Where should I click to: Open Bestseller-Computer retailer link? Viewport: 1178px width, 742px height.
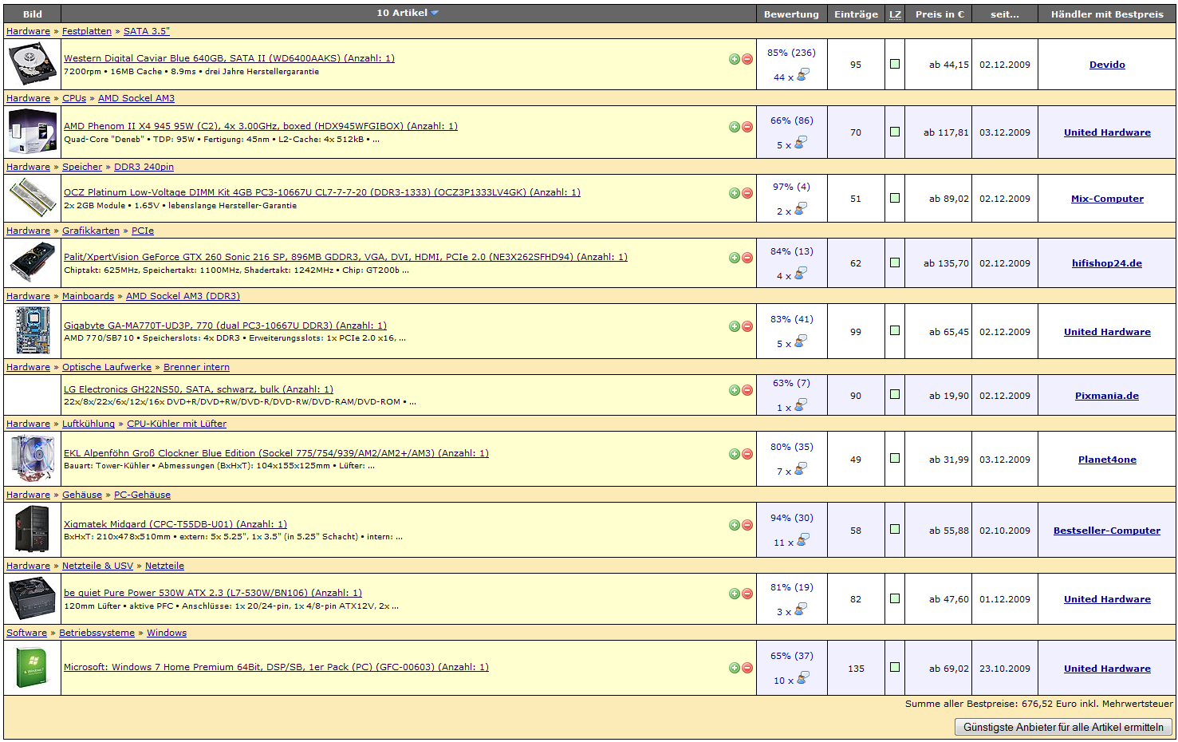[x=1107, y=531]
